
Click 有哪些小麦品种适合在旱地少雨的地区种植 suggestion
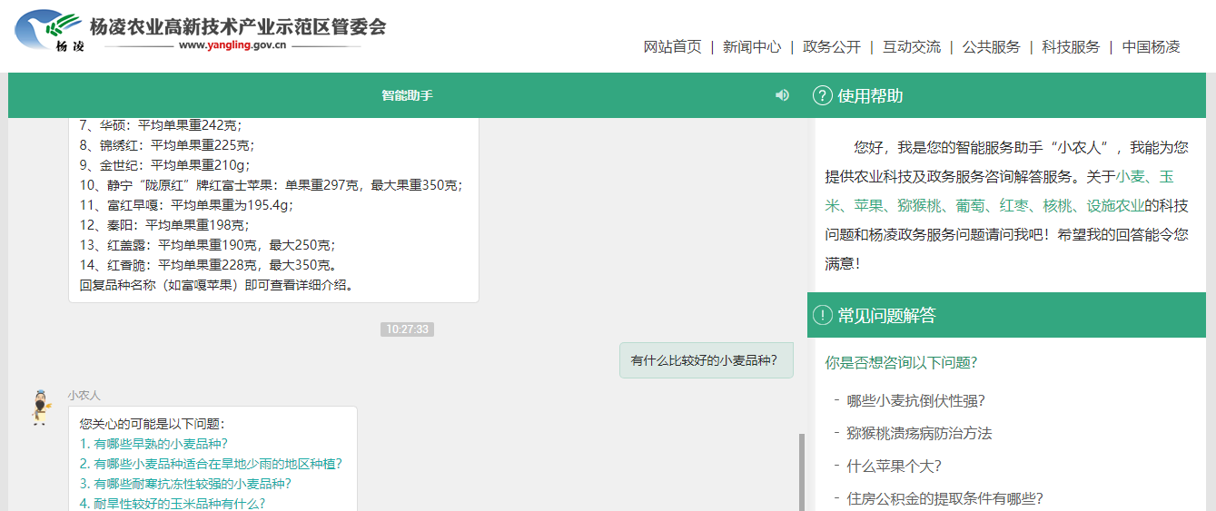[x=211, y=464]
